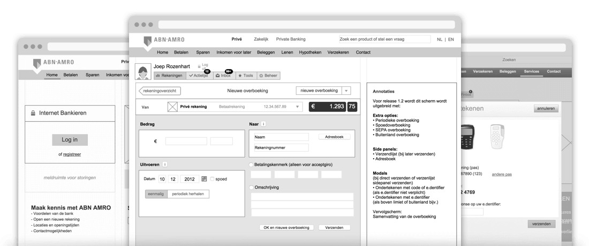The width and height of the screenshot is (589, 246).
Task: Open the Hypotheken menu item
Action: tap(310, 53)
